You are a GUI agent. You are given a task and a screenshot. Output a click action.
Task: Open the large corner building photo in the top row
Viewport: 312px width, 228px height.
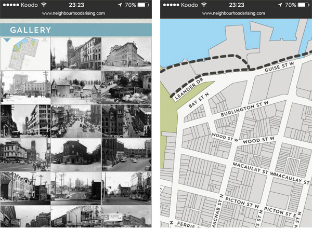point(126,53)
